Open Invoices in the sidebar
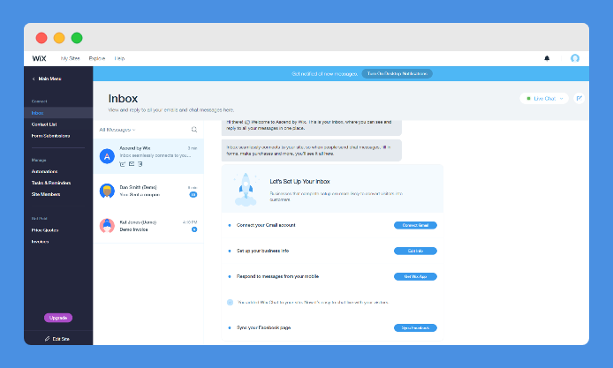 [41, 242]
